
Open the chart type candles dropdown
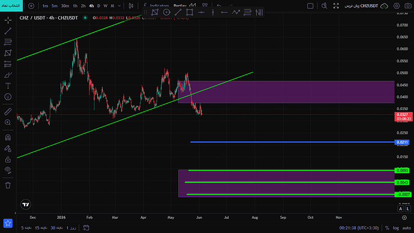pyautogui.click(x=131, y=6)
